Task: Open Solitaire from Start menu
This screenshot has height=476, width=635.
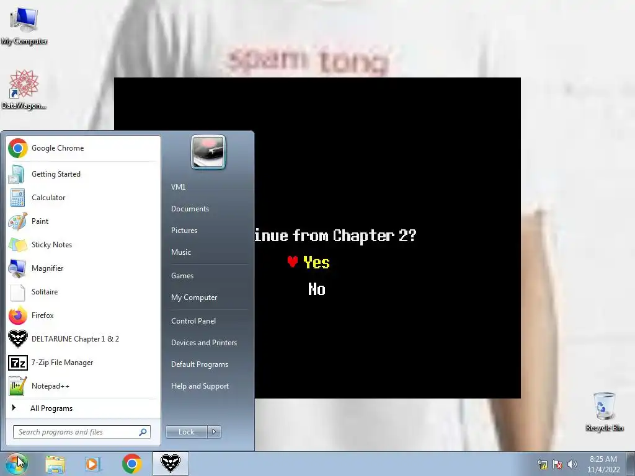Action: pyautogui.click(x=83, y=292)
